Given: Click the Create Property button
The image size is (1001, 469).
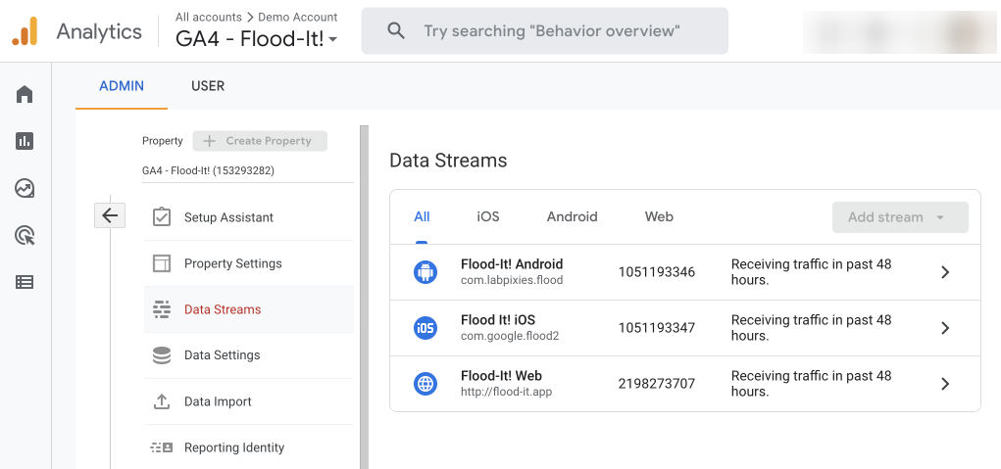Looking at the screenshot, I should coord(260,141).
